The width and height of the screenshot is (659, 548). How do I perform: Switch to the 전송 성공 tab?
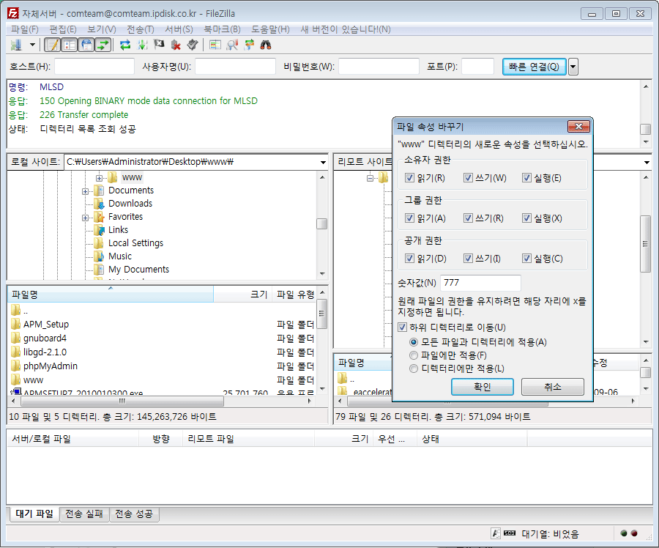134,514
